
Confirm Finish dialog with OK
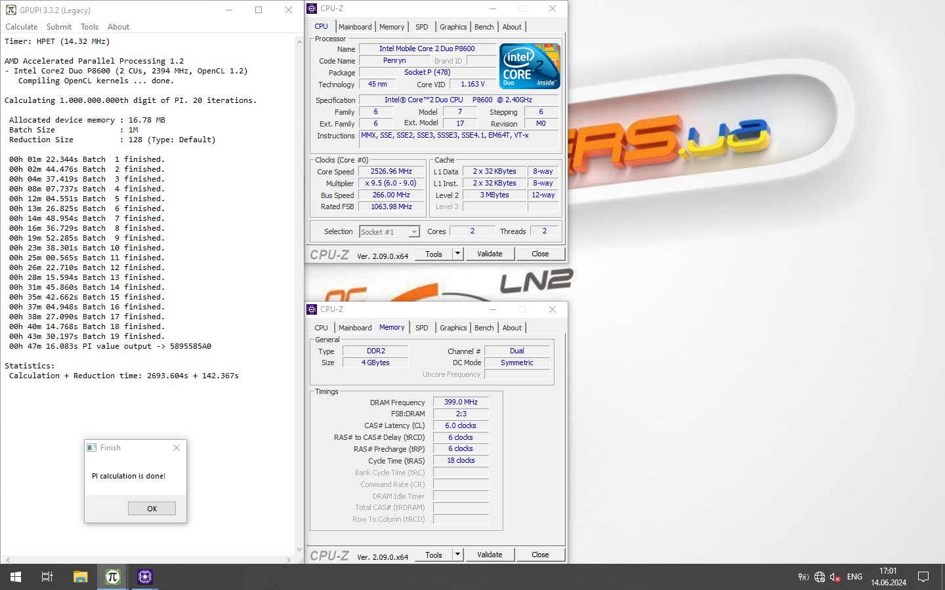tap(152, 509)
